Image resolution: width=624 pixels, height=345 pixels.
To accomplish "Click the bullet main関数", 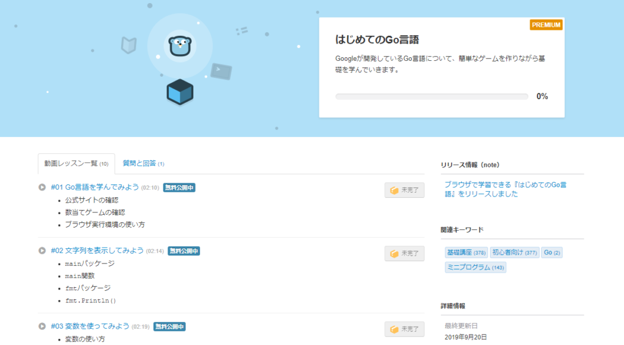I will click(x=80, y=276).
